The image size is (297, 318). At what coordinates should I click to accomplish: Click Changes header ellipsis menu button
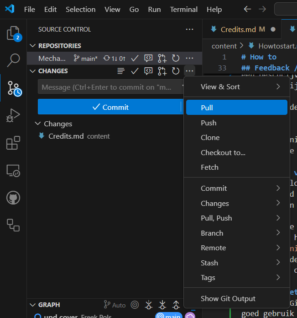click(189, 71)
